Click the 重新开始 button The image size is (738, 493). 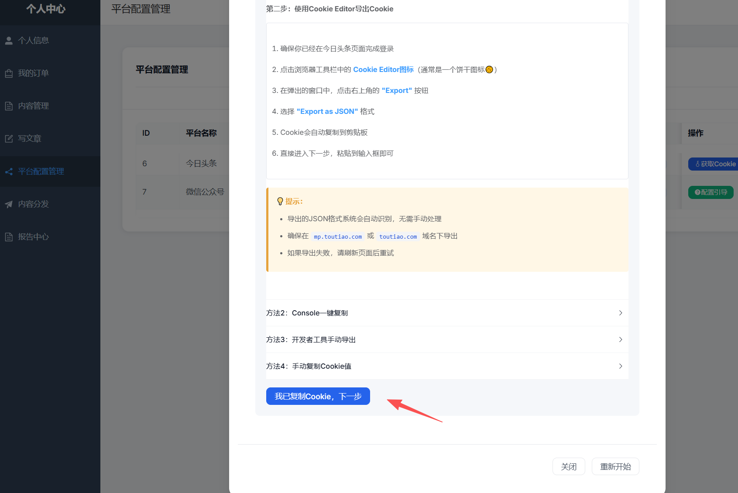615,466
